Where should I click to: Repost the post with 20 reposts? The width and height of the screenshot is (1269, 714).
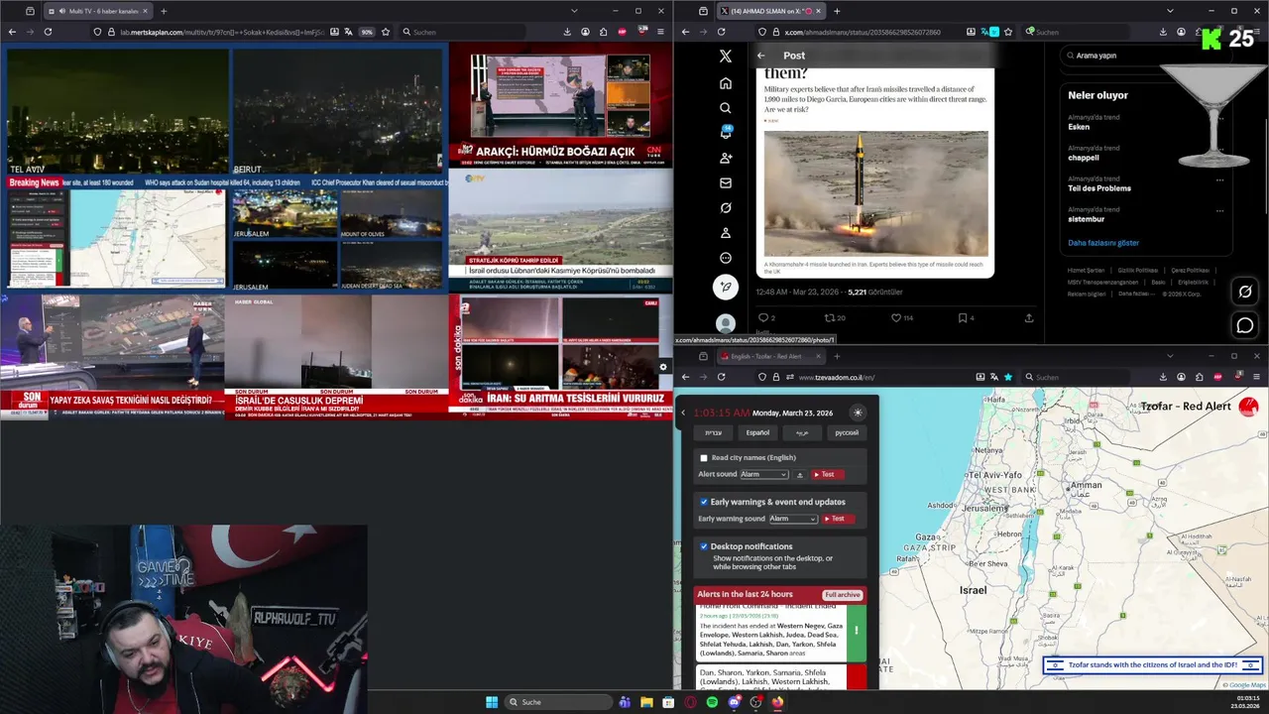[x=835, y=317]
